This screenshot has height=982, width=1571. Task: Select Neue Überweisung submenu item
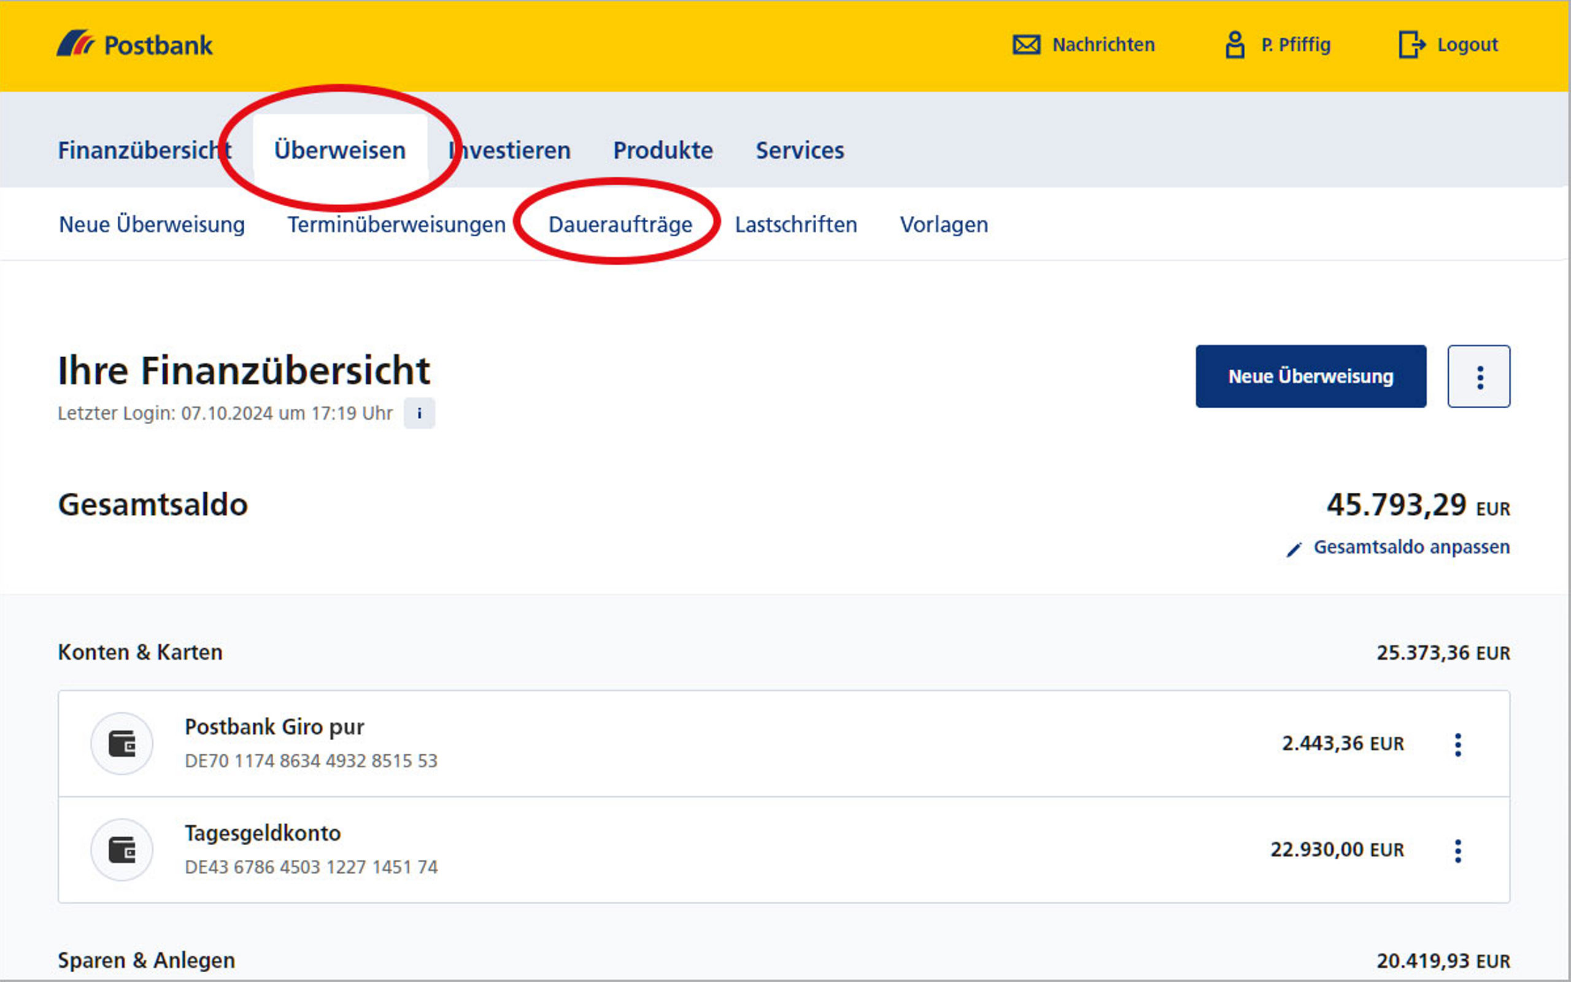152,224
